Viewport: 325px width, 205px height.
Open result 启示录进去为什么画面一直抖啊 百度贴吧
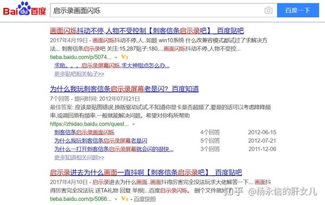tap(146, 173)
